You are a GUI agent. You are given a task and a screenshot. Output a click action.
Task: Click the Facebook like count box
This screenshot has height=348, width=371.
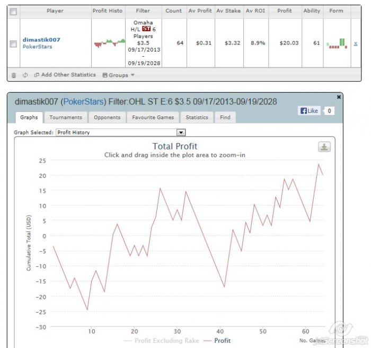tap(329, 111)
